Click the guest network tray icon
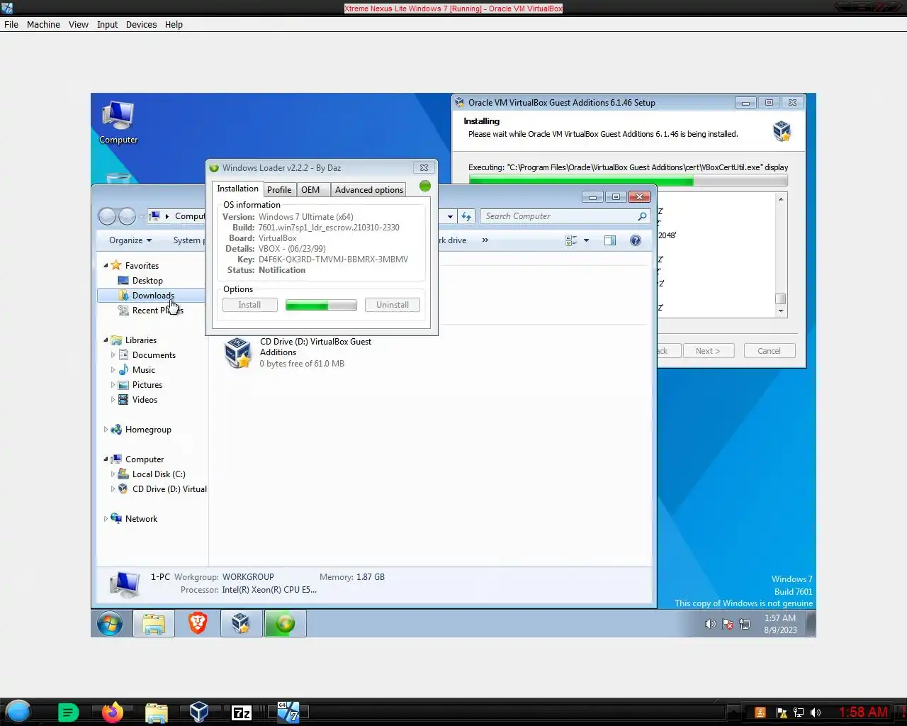The image size is (907, 726). (x=745, y=625)
